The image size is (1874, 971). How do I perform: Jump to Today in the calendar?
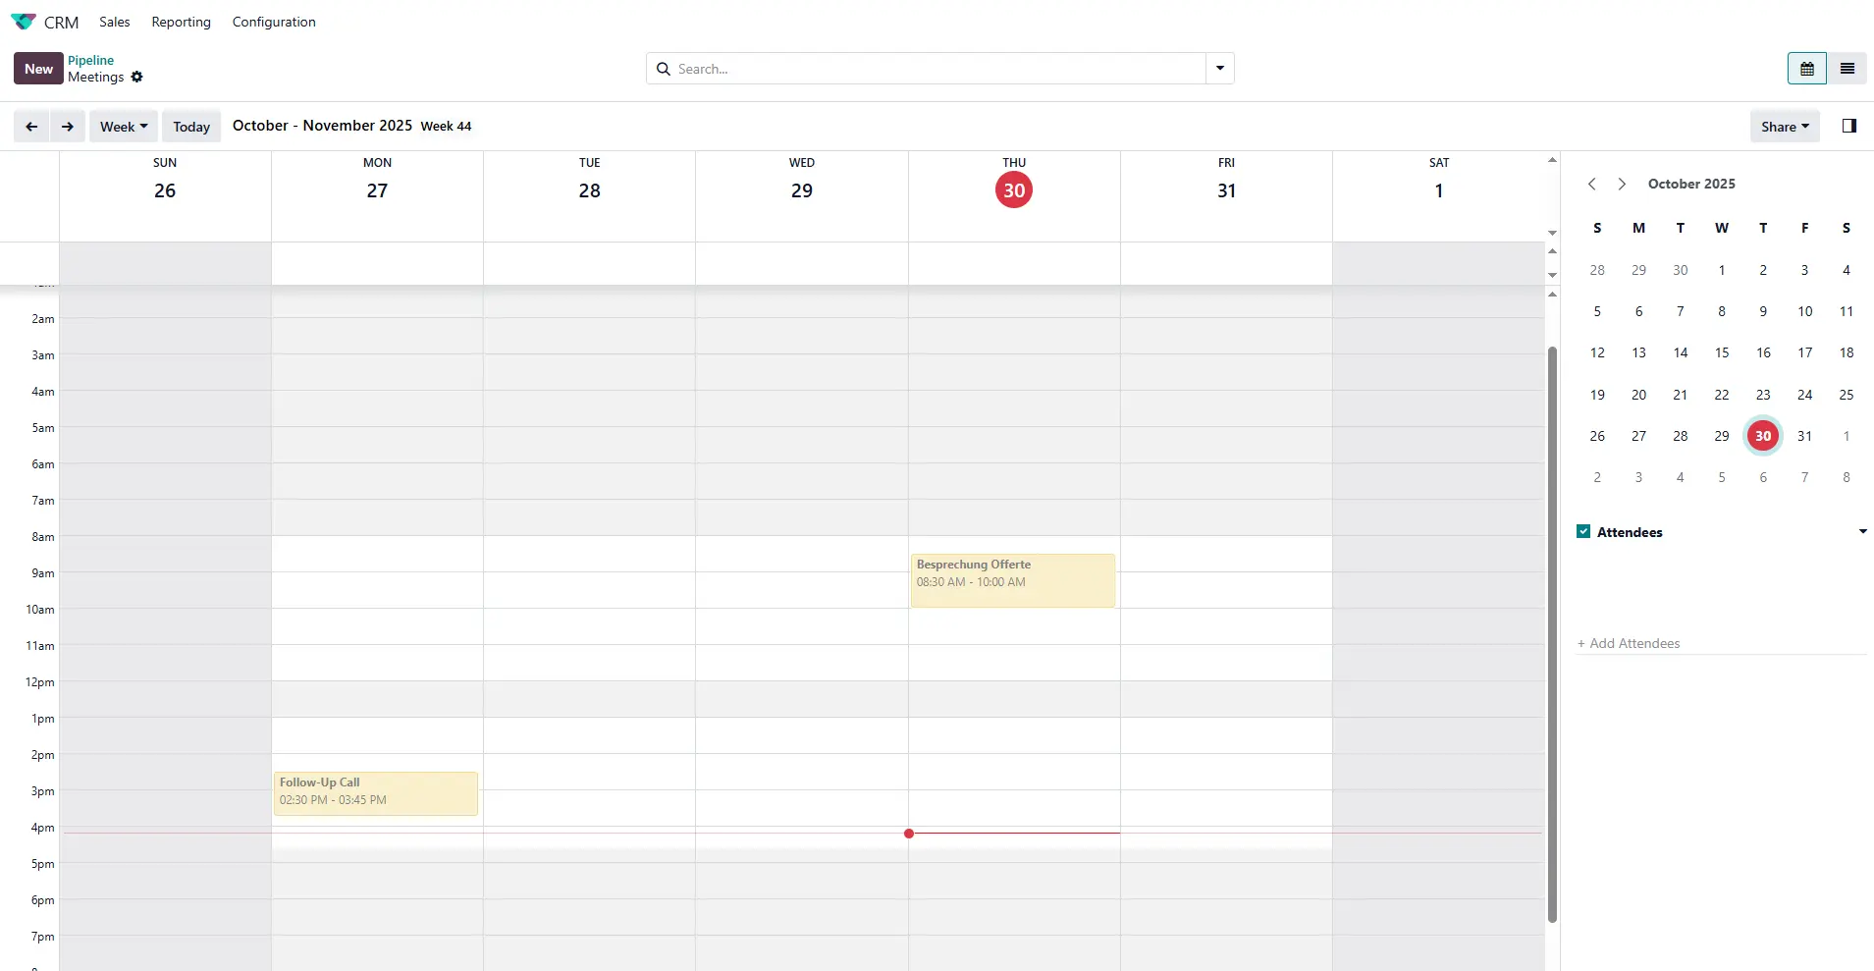(191, 127)
